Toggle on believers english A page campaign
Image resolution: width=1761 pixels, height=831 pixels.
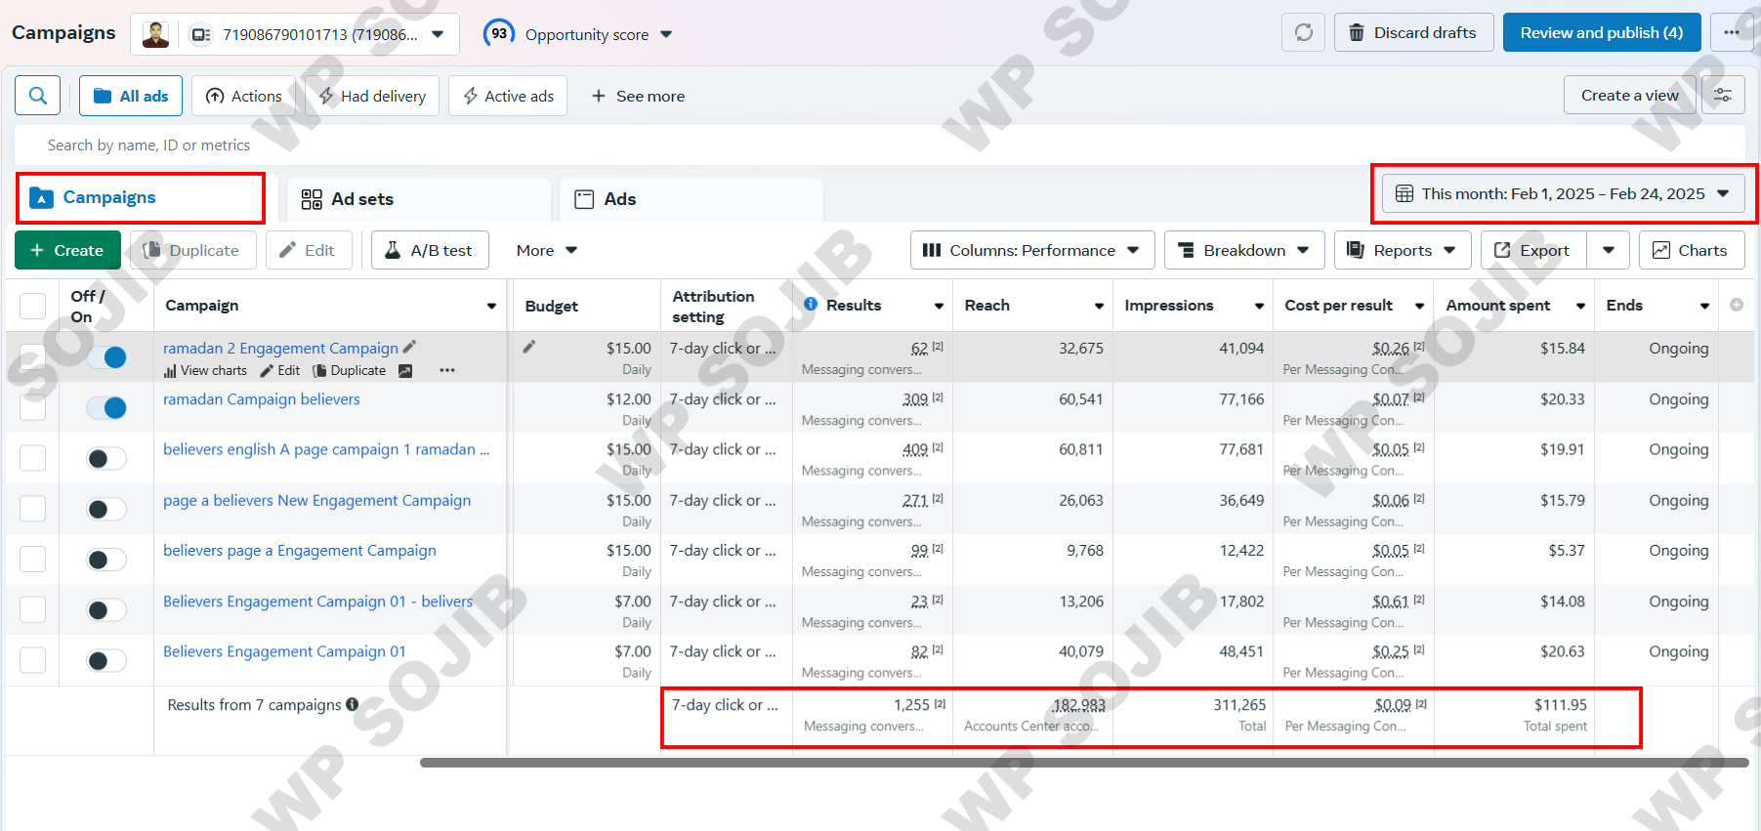pos(106,459)
